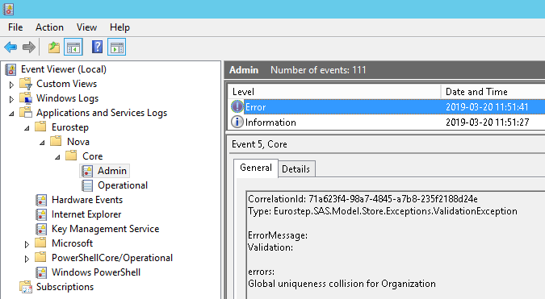Select the Information event row text
Image resolution: width=545 pixels, height=299 pixels.
coord(270,122)
